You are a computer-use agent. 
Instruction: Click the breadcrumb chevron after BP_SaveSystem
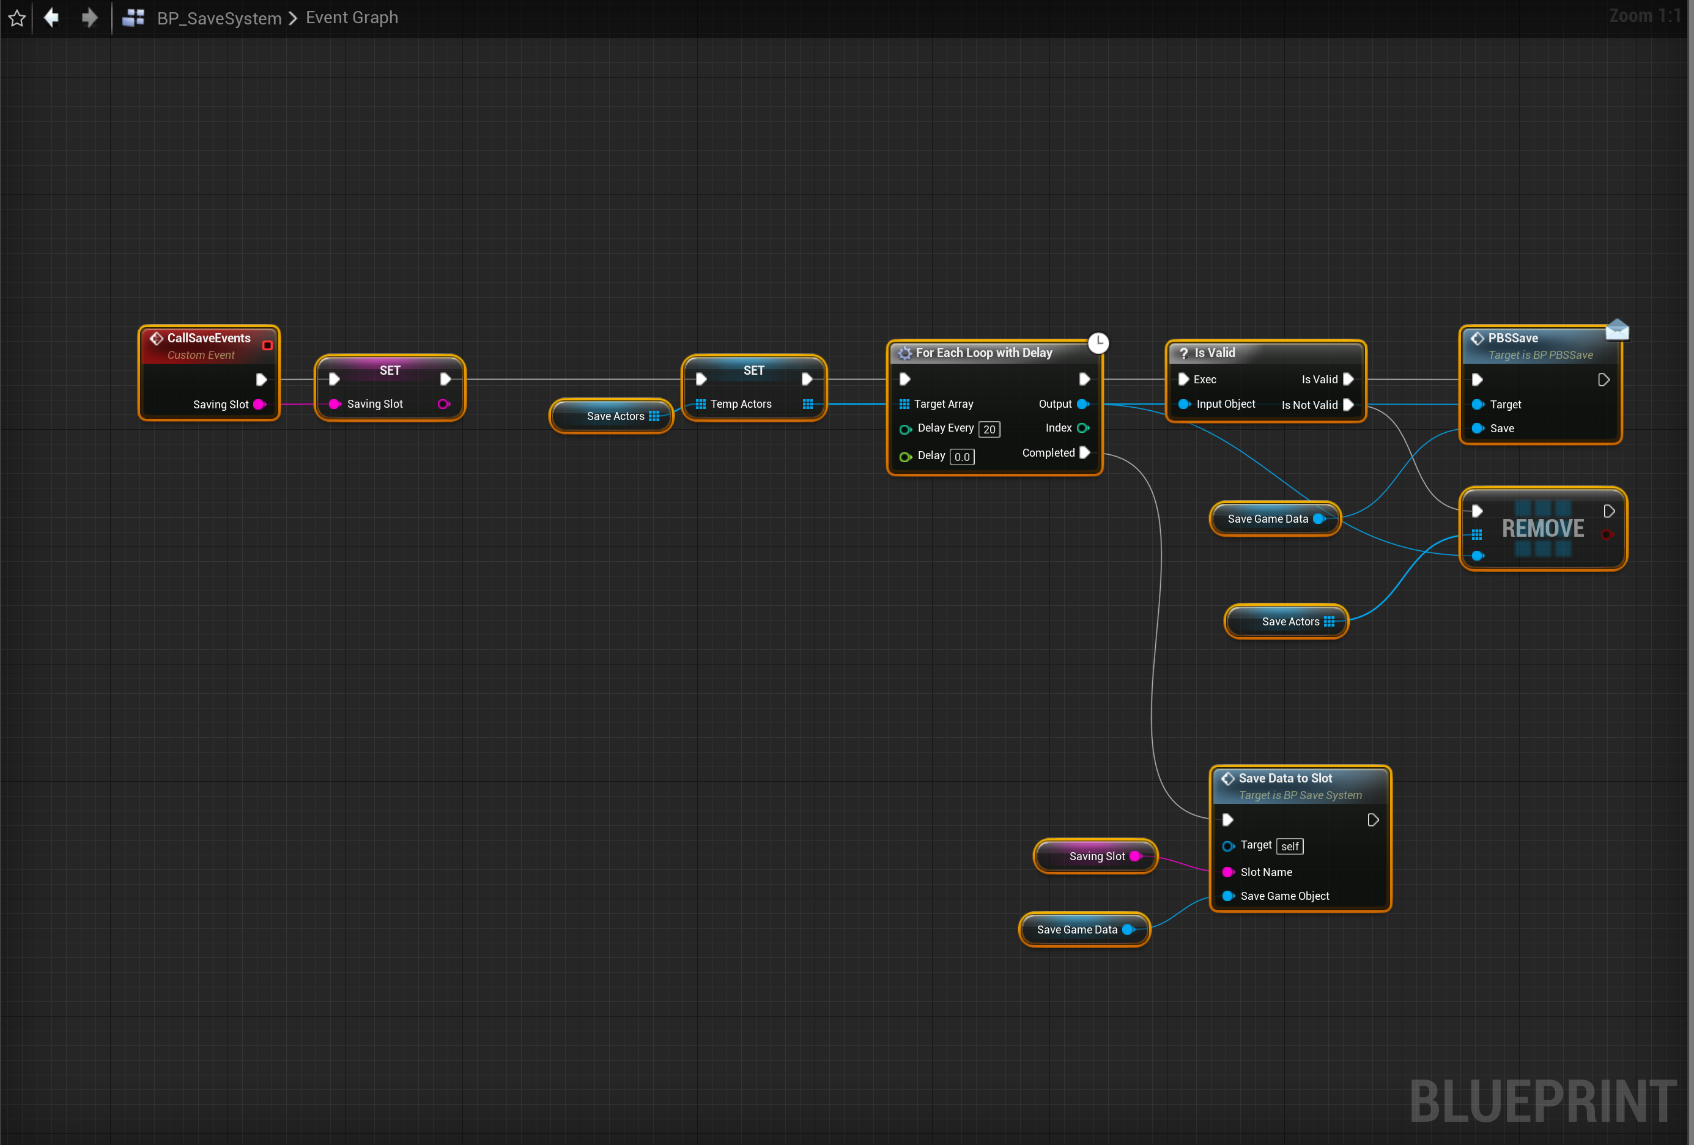[293, 18]
